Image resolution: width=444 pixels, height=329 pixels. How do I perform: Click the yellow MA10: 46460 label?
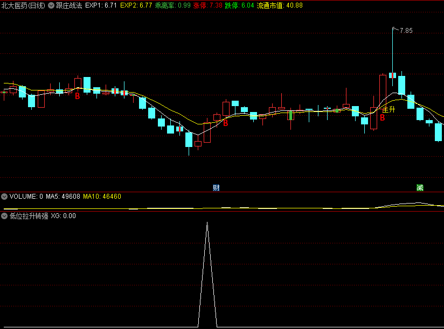point(102,197)
